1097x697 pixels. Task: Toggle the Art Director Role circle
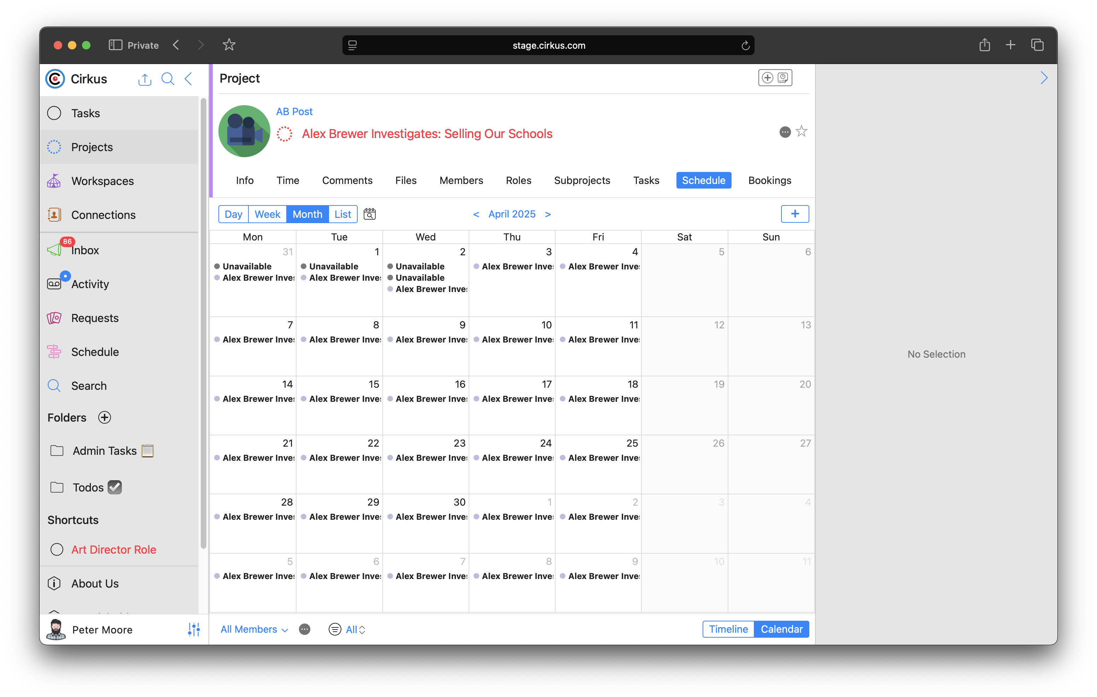[57, 549]
